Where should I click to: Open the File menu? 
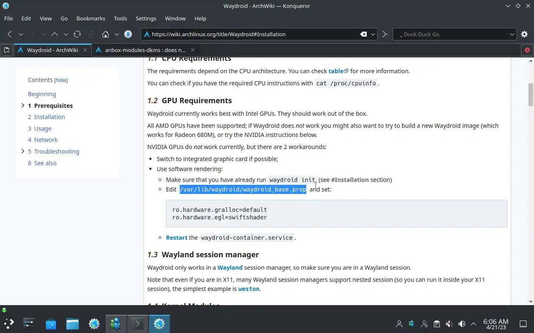8,18
